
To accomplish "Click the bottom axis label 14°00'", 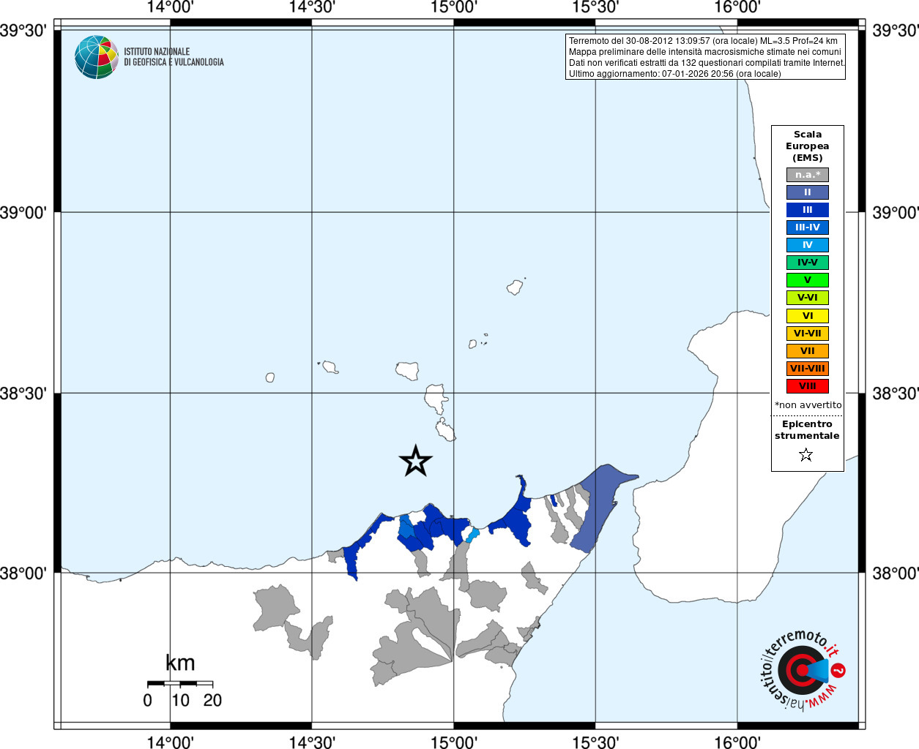I will point(170,742).
